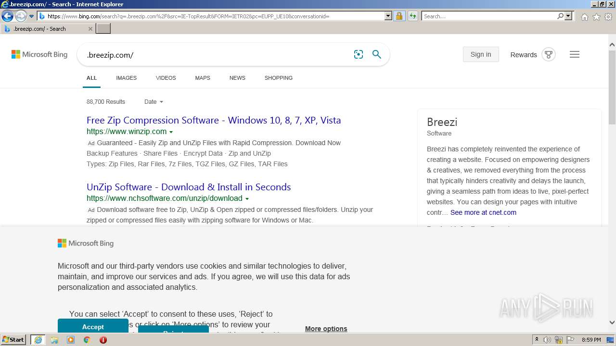Close the '.breezip.com/ - Search' tab
Screen dimensions: 616x346
(x=90, y=29)
